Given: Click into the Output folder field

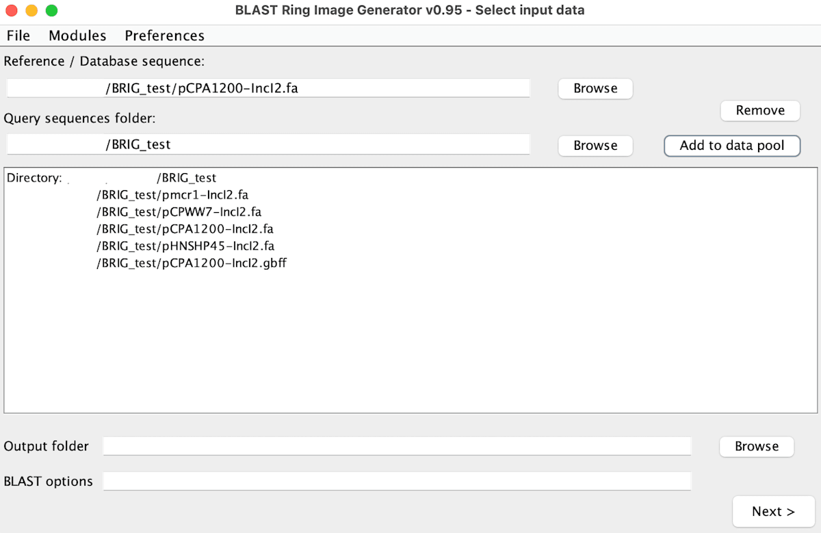Looking at the screenshot, I should [x=397, y=446].
